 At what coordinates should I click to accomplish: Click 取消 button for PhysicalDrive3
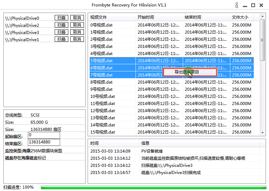77,32
